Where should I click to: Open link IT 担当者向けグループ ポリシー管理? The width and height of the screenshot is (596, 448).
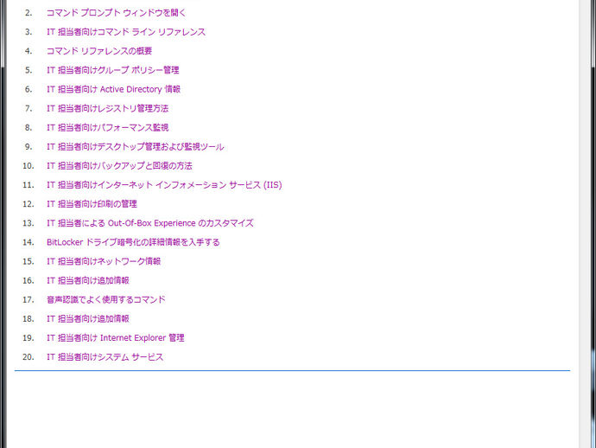click(x=112, y=70)
